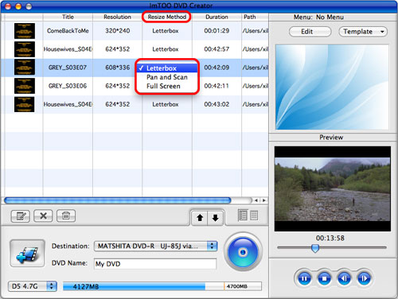Stop the preview playback
398x299 pixels.
[324, 278]
